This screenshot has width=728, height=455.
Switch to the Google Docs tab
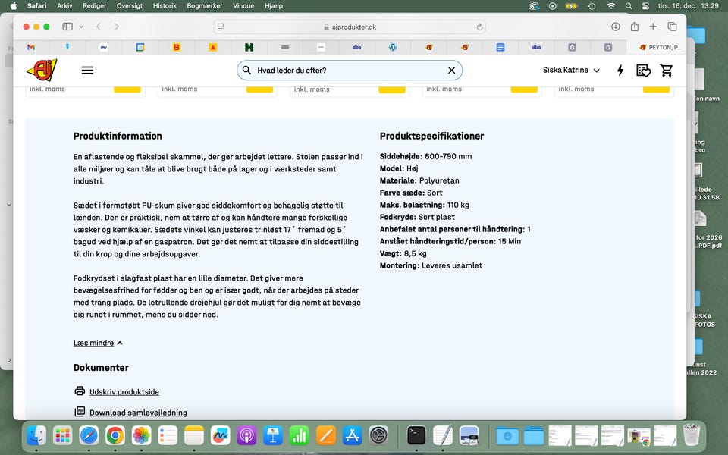[x=500, y=47]
